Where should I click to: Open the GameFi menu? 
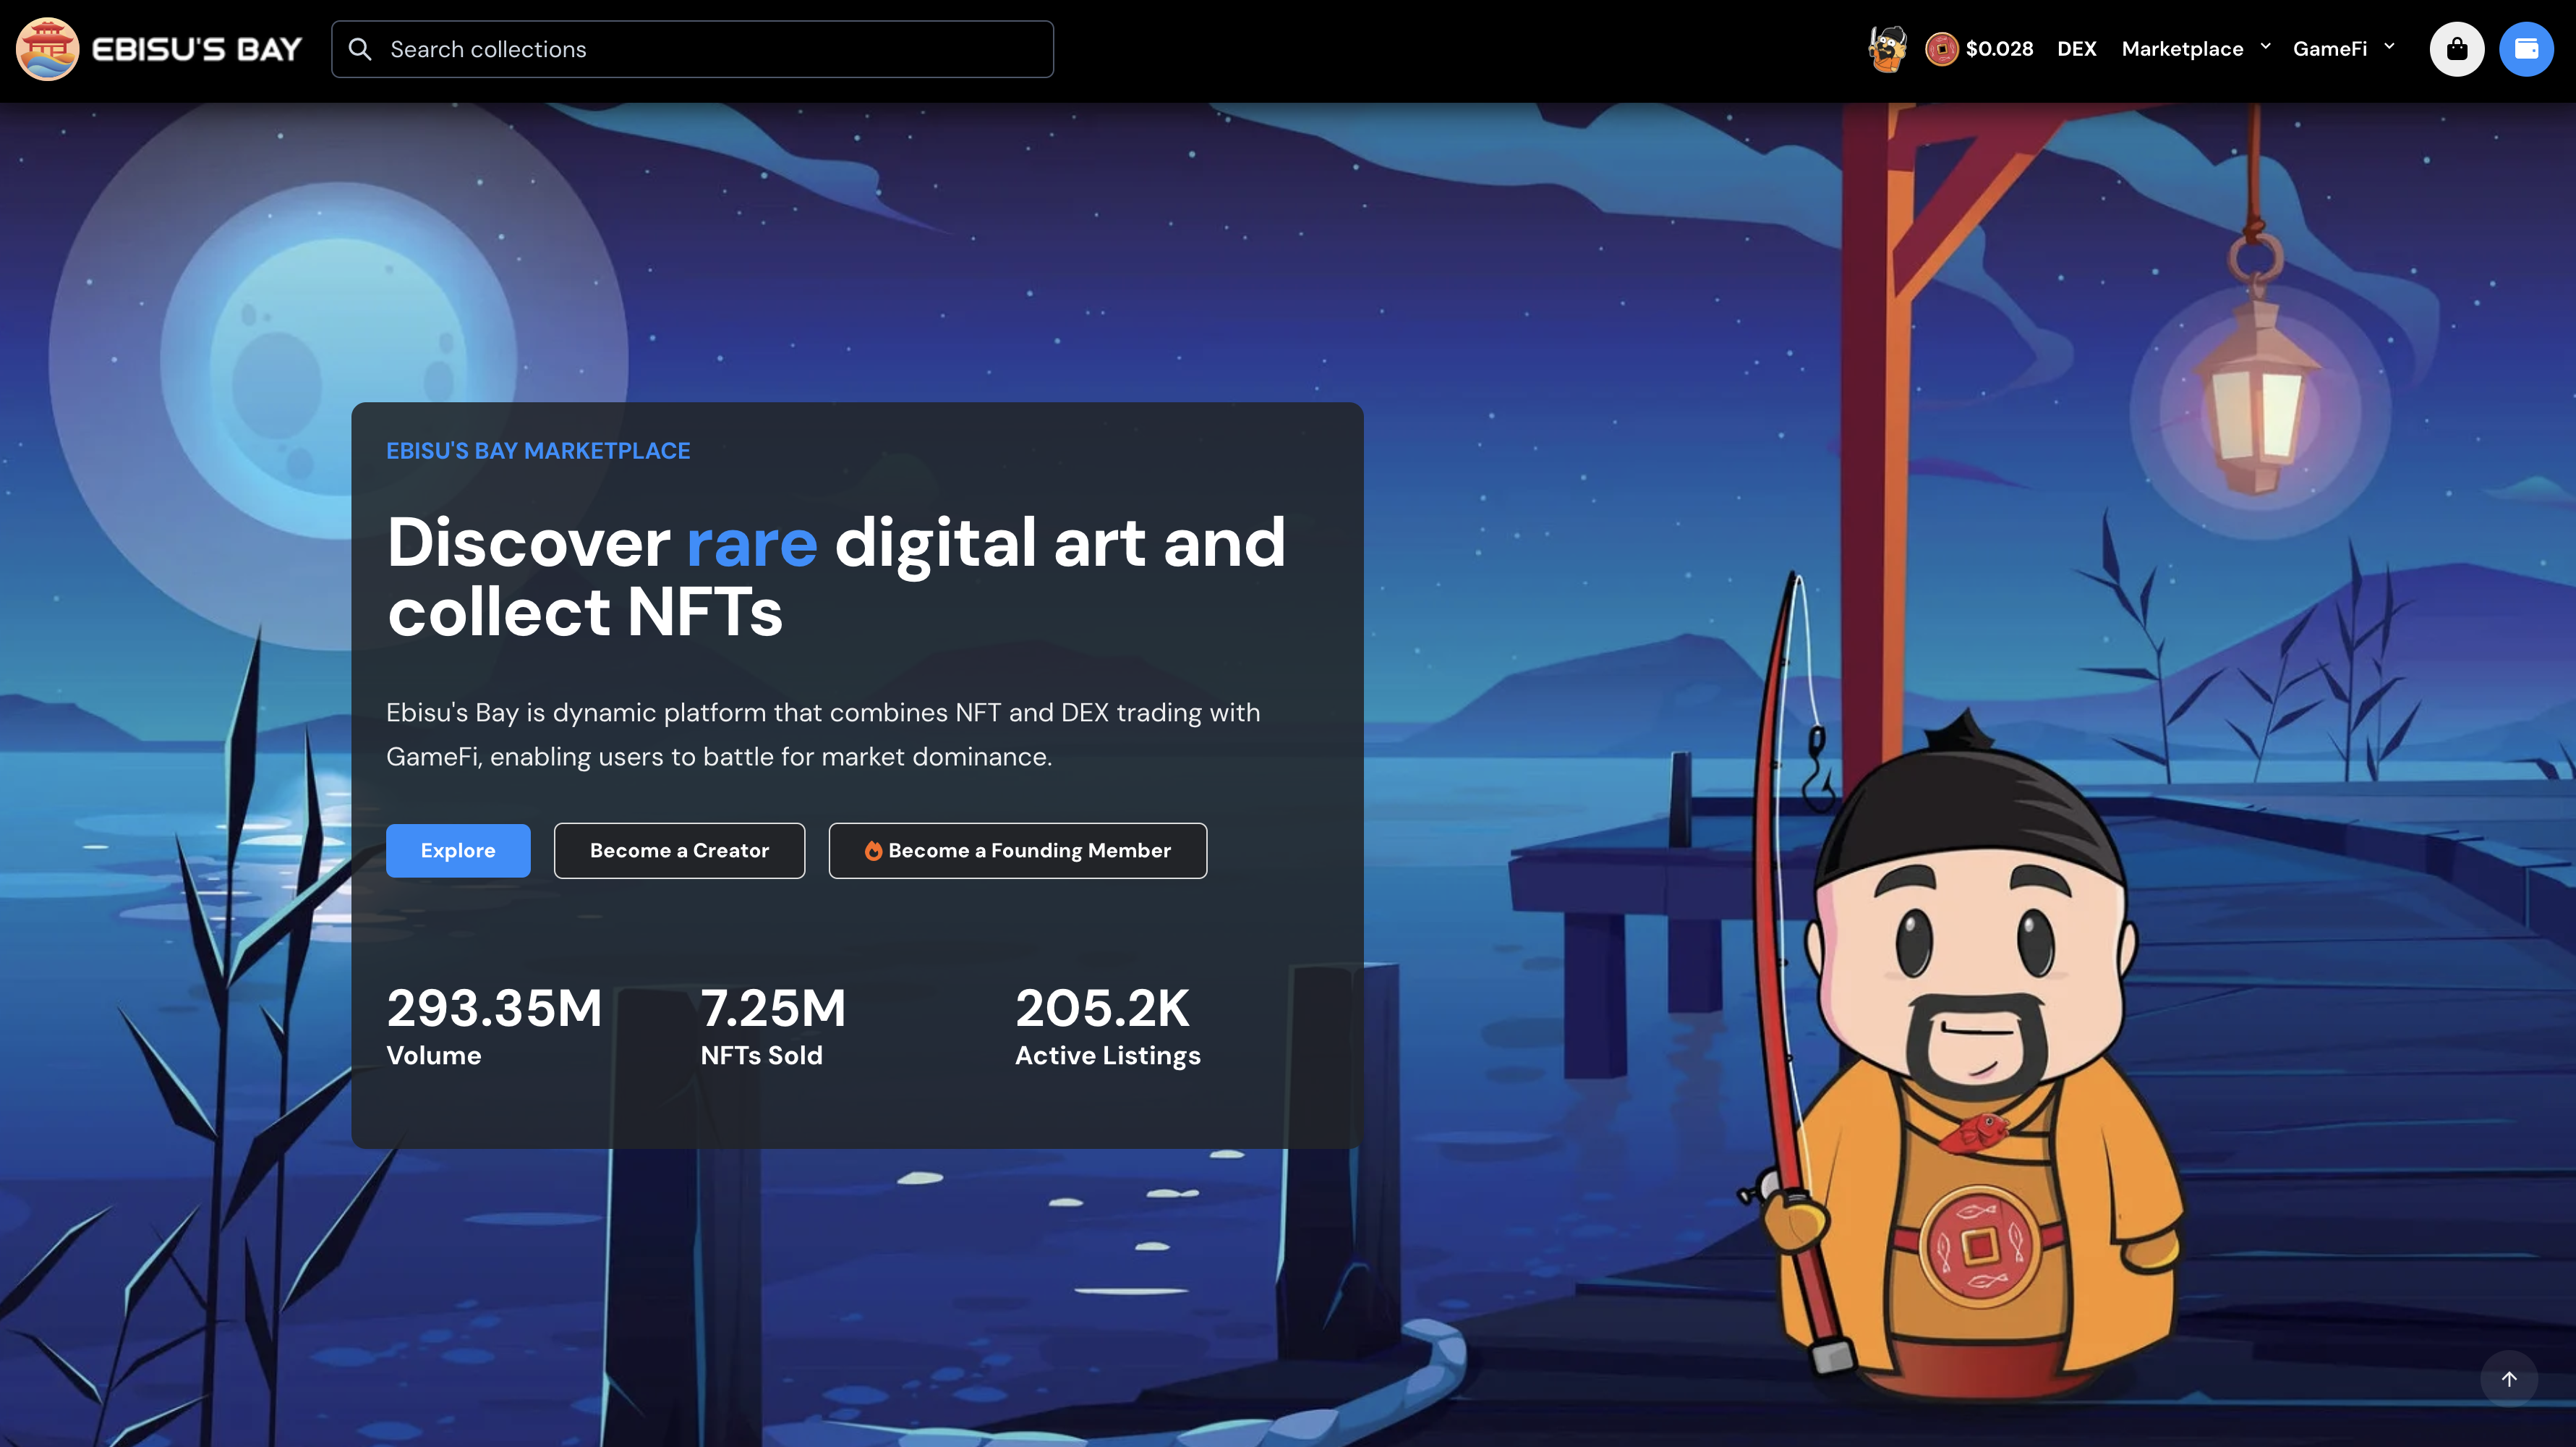click(x=2329, y=49)
